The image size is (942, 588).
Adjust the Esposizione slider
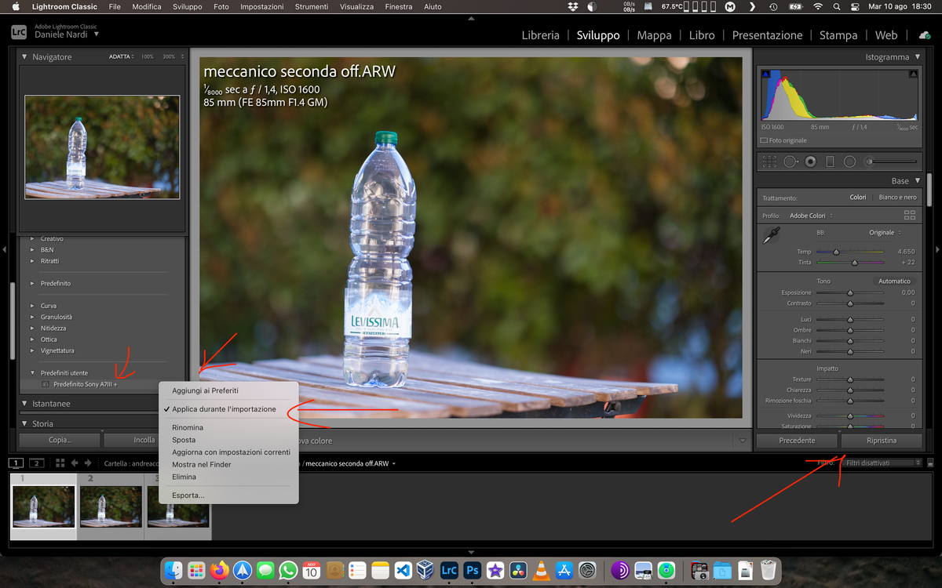pos(849,292)
